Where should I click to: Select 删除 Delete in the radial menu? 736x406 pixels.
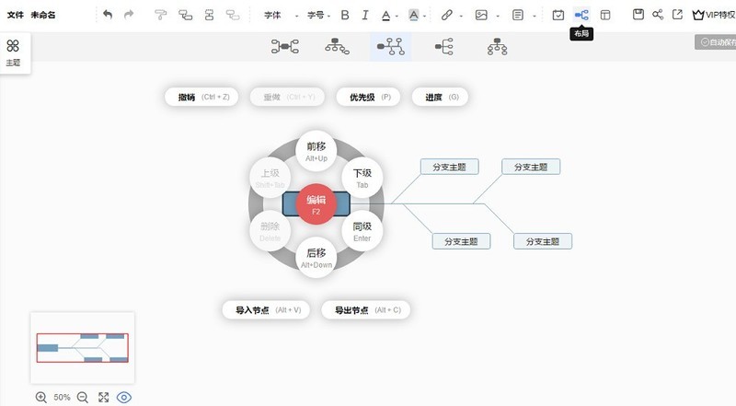pos(270,231)
